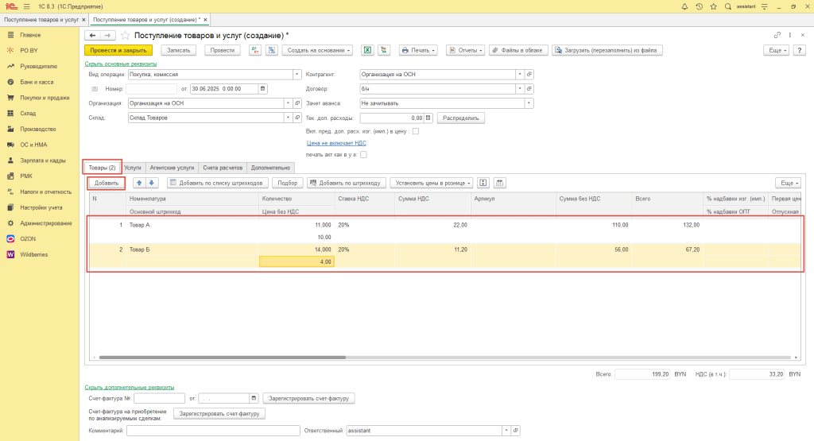Switch to Агентские услуги tab
814x441 pixels.
172,168
